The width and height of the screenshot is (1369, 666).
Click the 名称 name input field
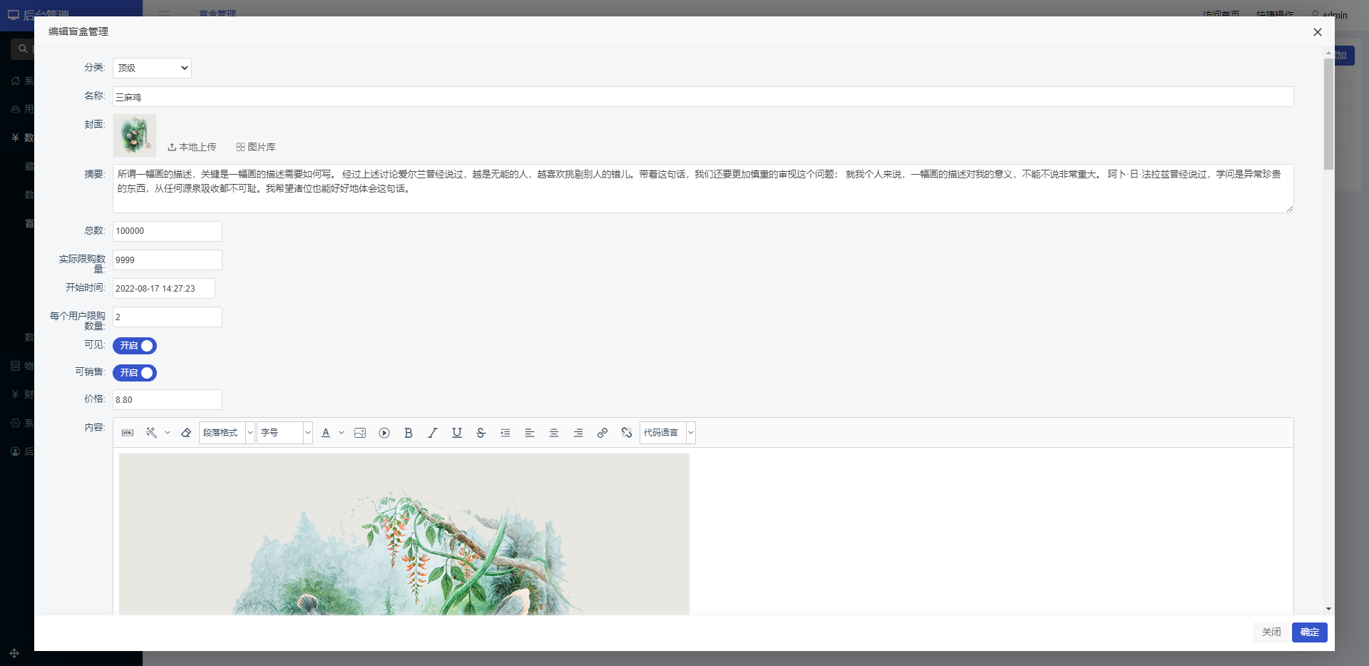tap(703, 97)
